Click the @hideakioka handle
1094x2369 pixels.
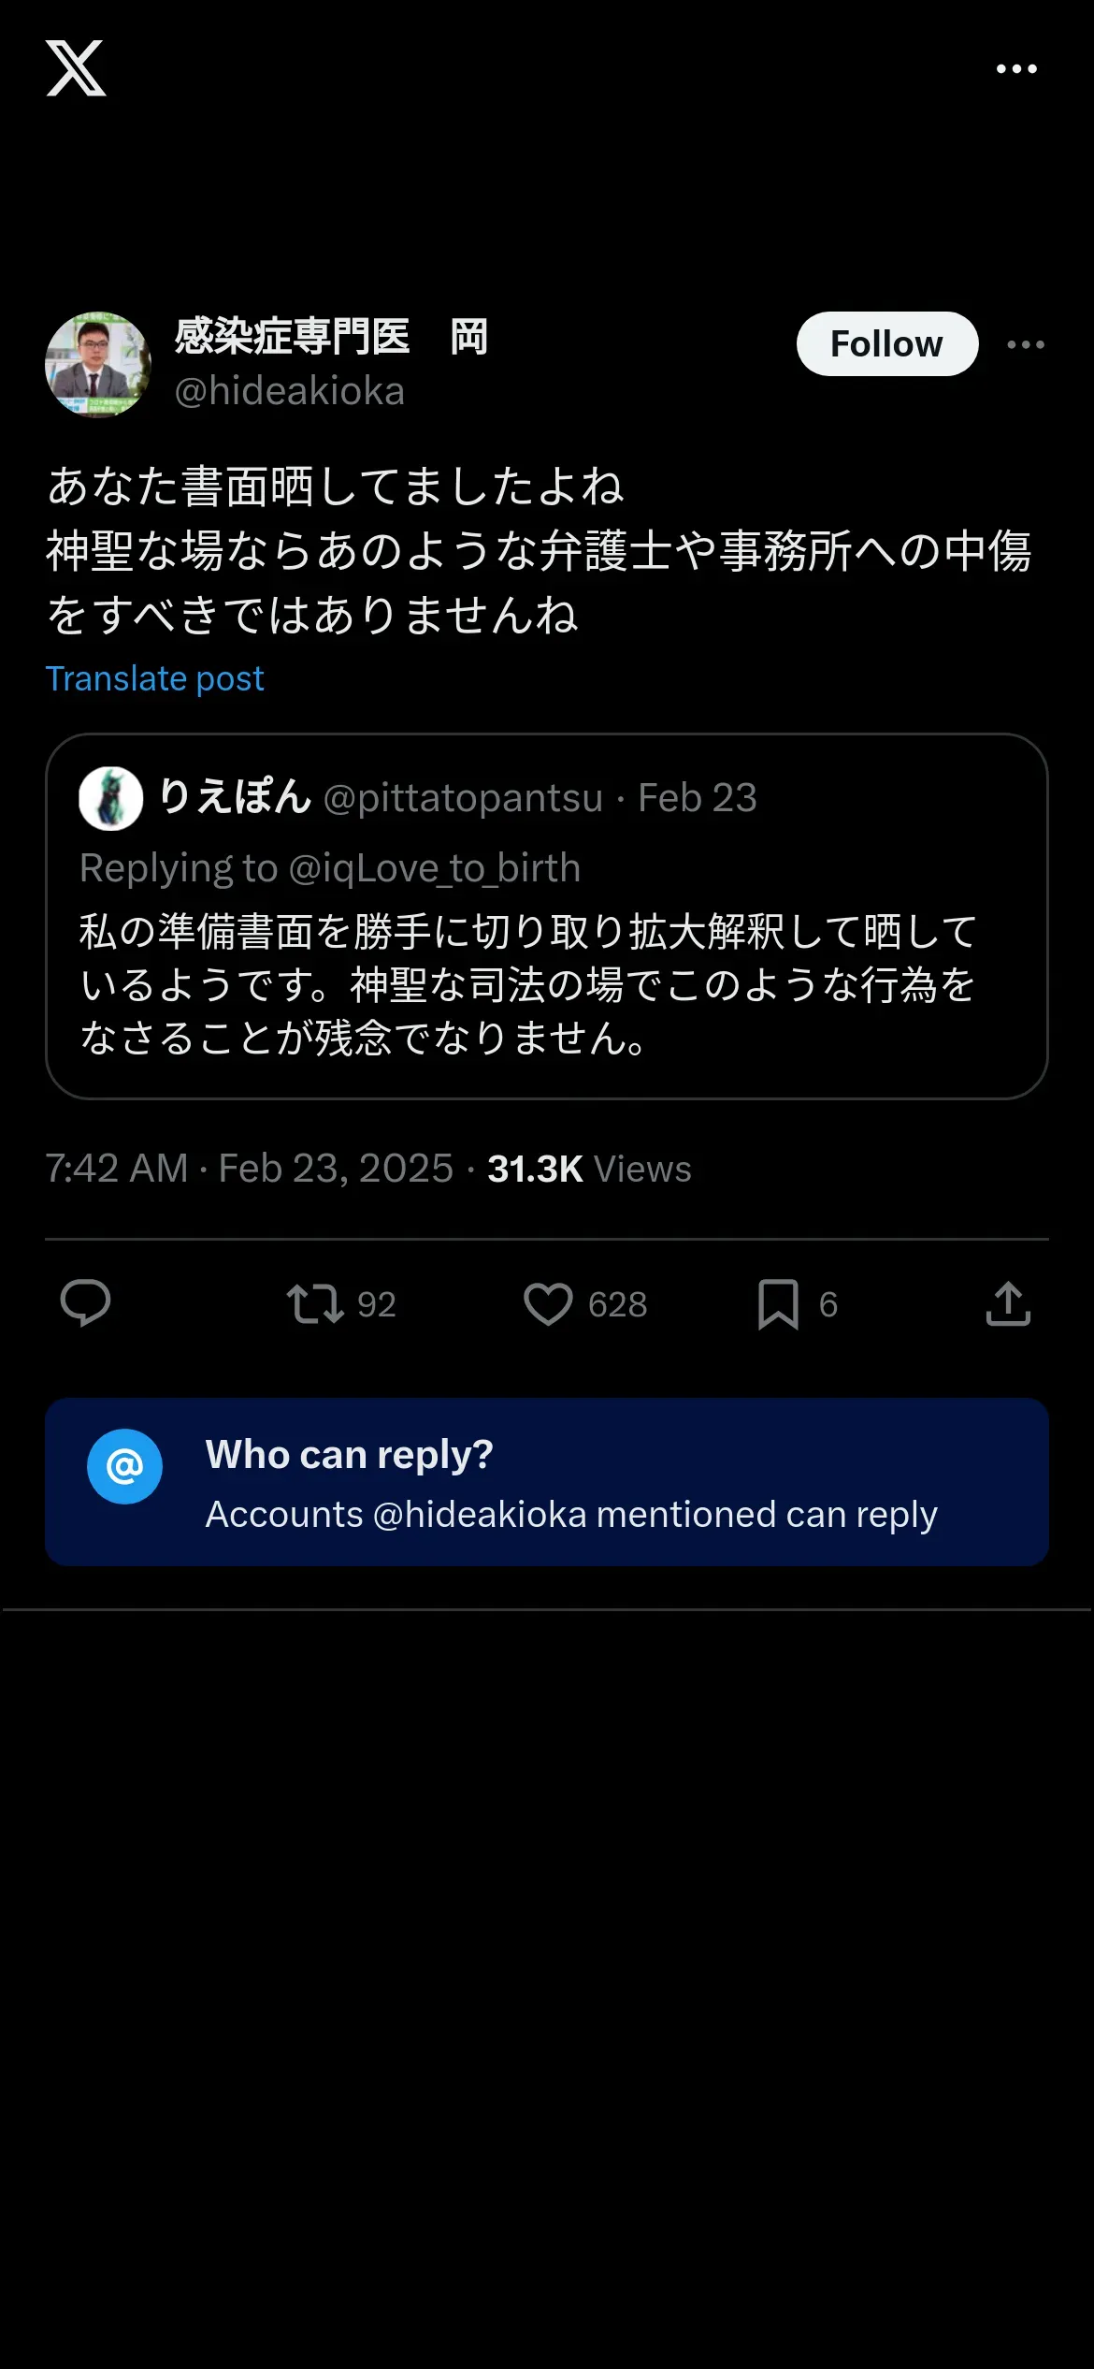[290, 391]
